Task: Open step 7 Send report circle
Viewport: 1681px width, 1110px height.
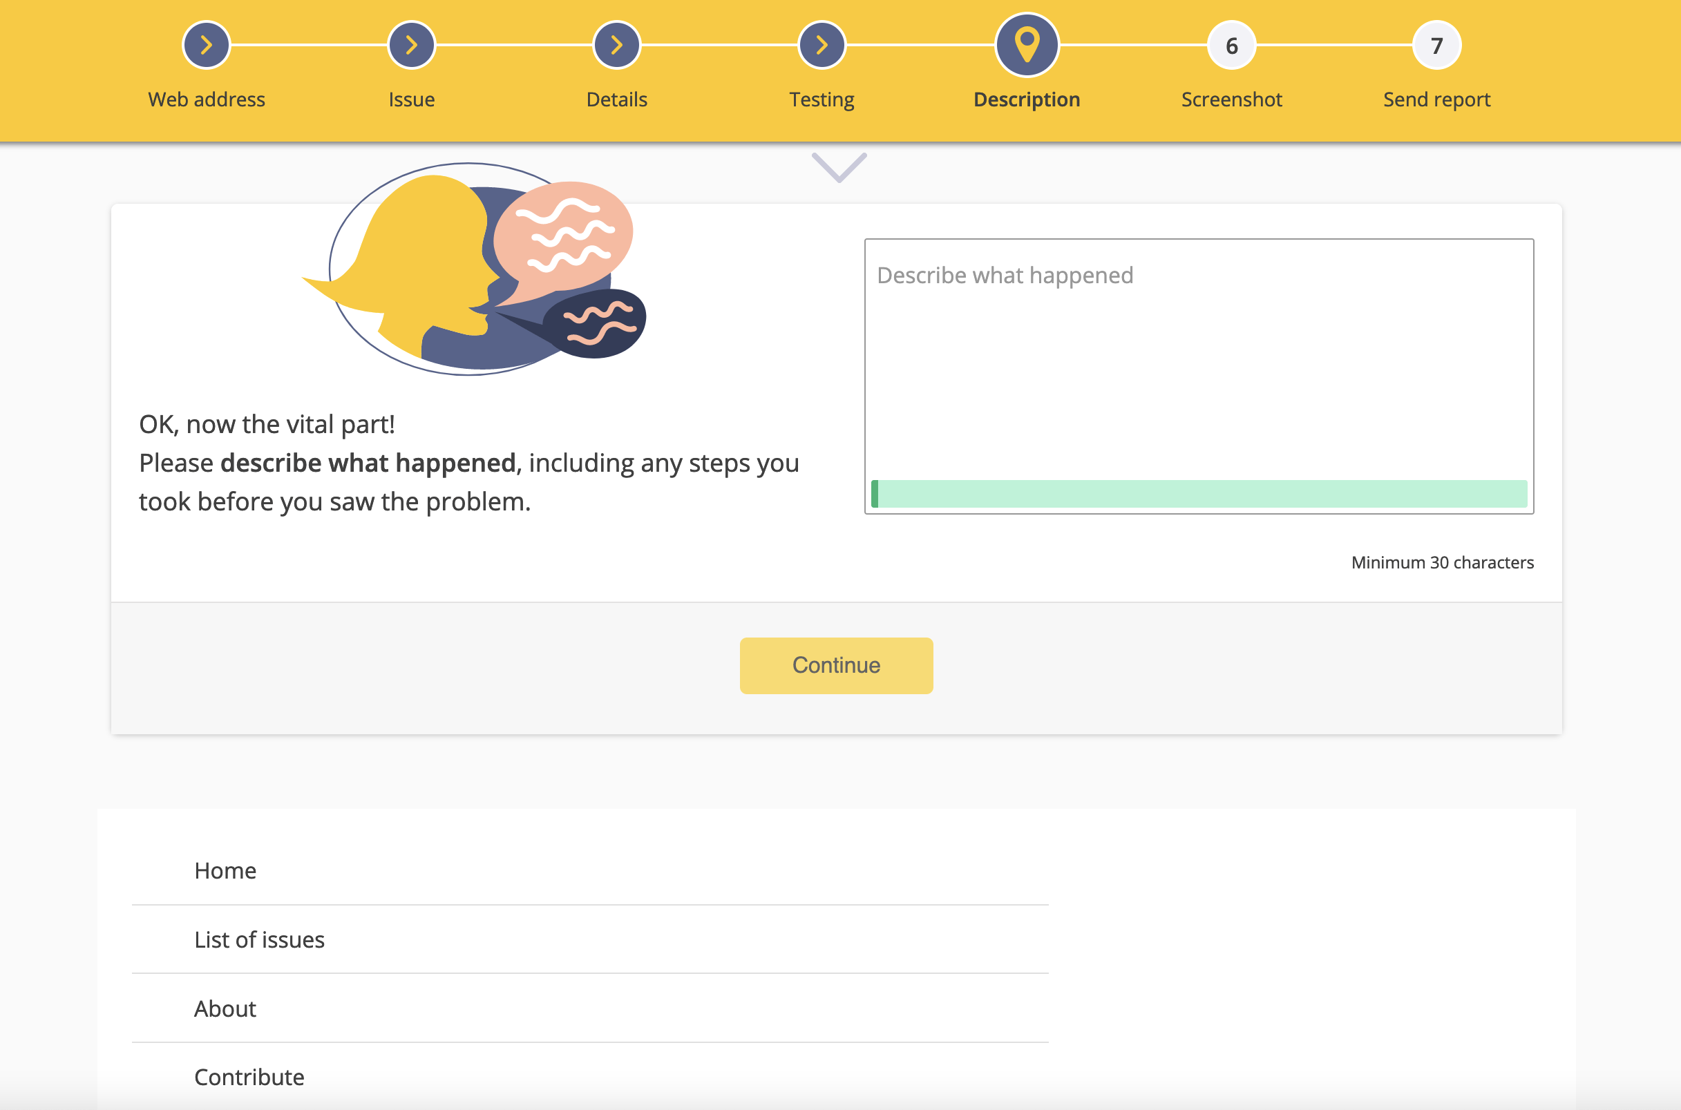Action: tap(1436, 46)
